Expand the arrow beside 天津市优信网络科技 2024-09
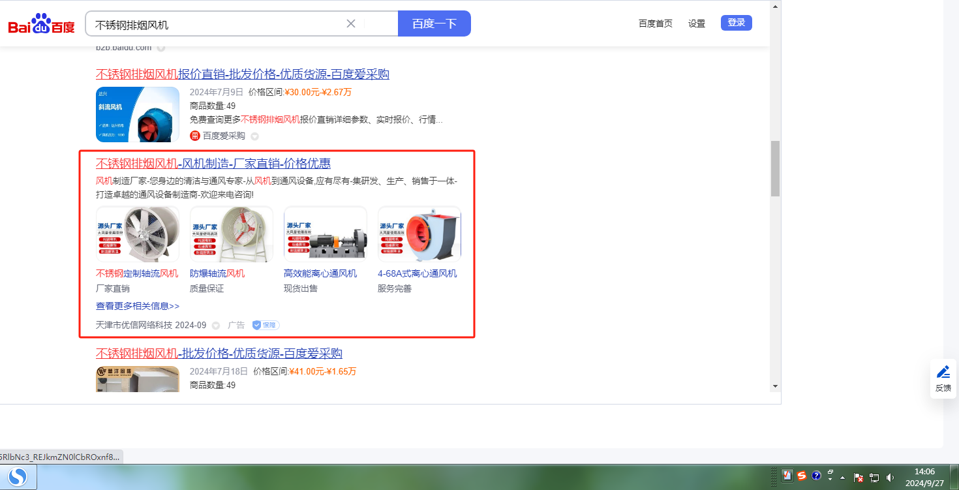This screenshot has height=490, width=959. [x=216, y=326]
